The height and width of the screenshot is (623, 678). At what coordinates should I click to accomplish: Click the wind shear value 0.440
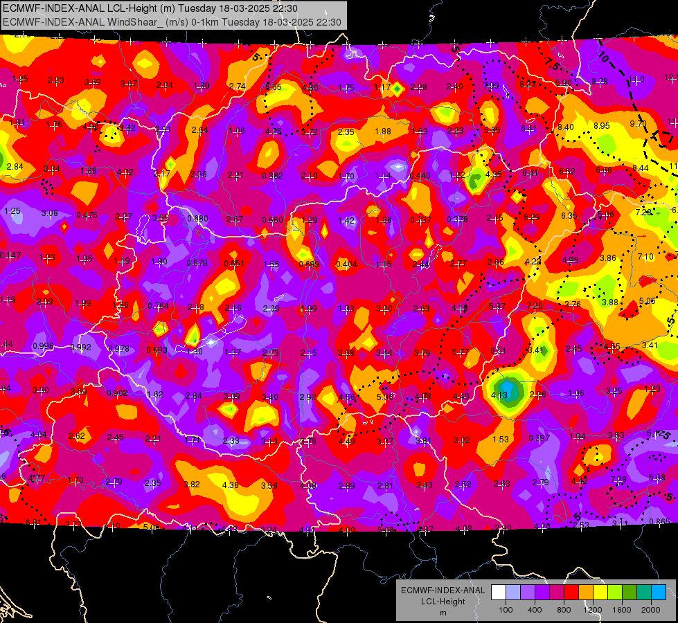coord(420,176)
